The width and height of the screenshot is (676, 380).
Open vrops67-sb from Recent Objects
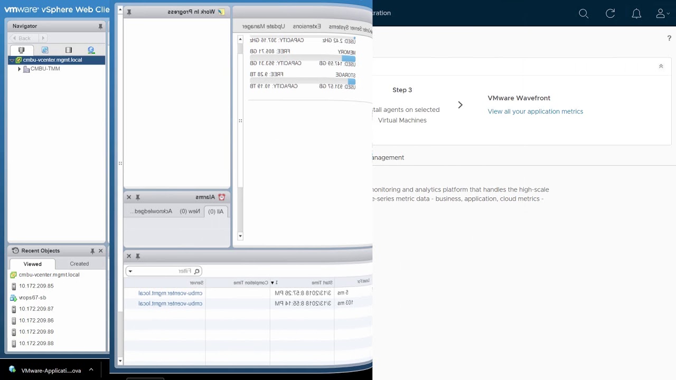pos(32,298)
